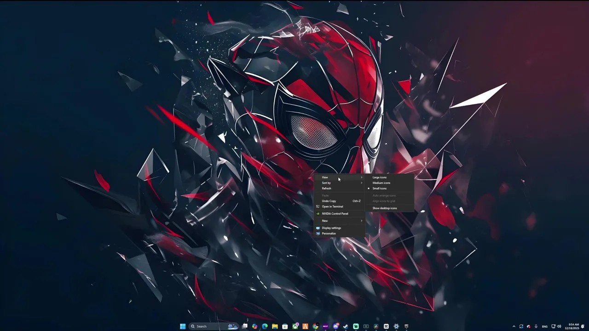This screenshot has height=331, width=589.
Task: Click the cloud tray icon with red badge
Action: pos(529,326)
